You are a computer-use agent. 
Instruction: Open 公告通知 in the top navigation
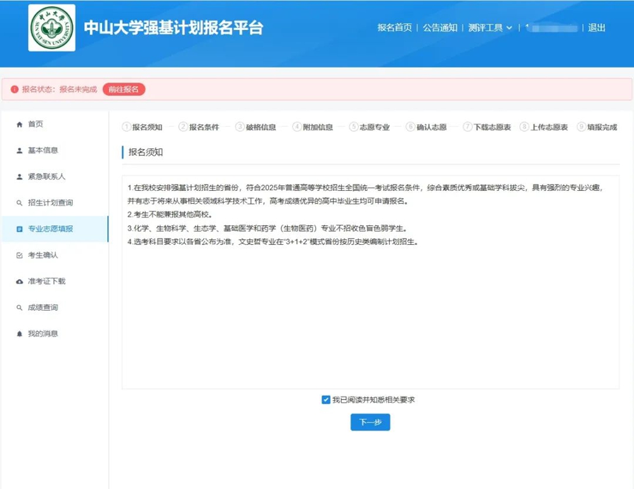point(440,28)
